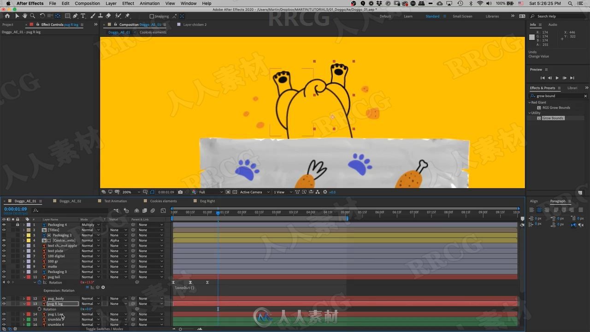This screenshot has height=332, width=590.
Task: Toggle visibility of pug R leg layer
Action: coord(4,304)
